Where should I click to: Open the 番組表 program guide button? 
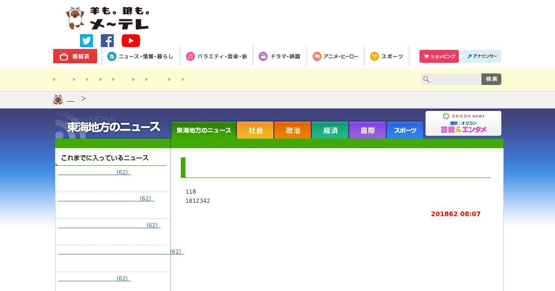(x=75, y=56)
